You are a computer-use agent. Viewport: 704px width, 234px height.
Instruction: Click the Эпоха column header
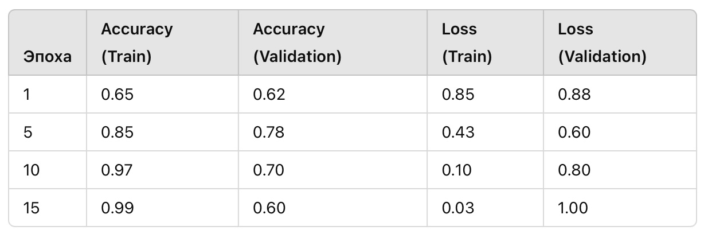pyautogui.click(x=48, y=57)
